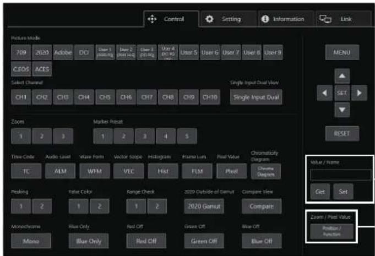Click the right arrow navigation button

(359, 92)
